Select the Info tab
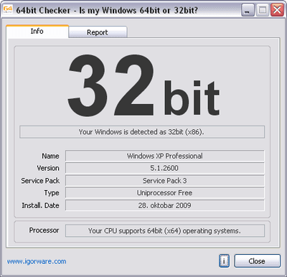This screenshot has height=277, width=287. pyautogui.click(x=37, y=32)
